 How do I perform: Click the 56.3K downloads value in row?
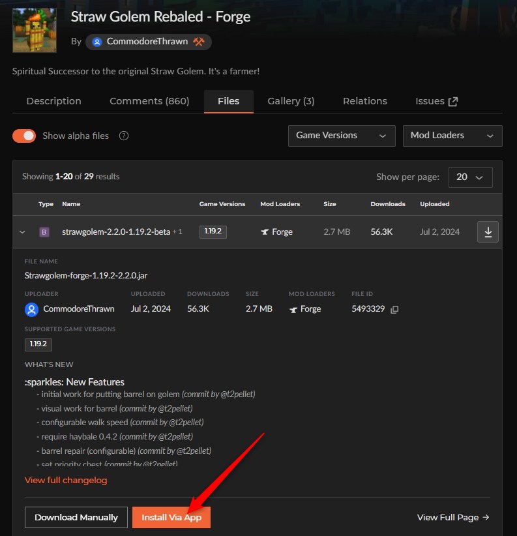coord(381,231)
